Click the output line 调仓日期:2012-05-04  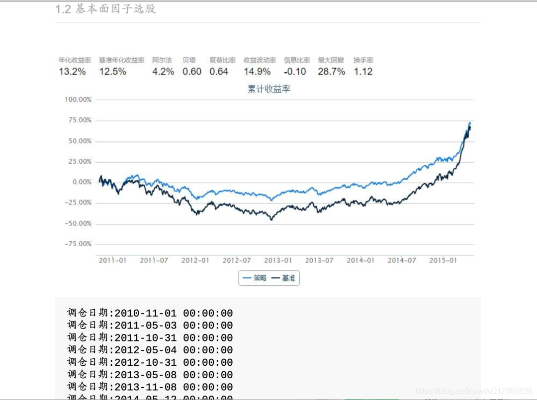[150, 350]
